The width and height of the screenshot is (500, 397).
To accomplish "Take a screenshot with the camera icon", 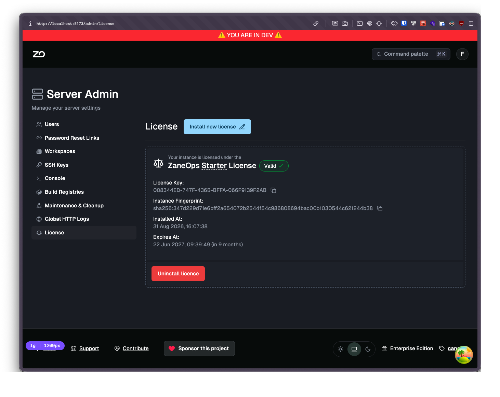I will pyautogui.click(x=345, y=24).
